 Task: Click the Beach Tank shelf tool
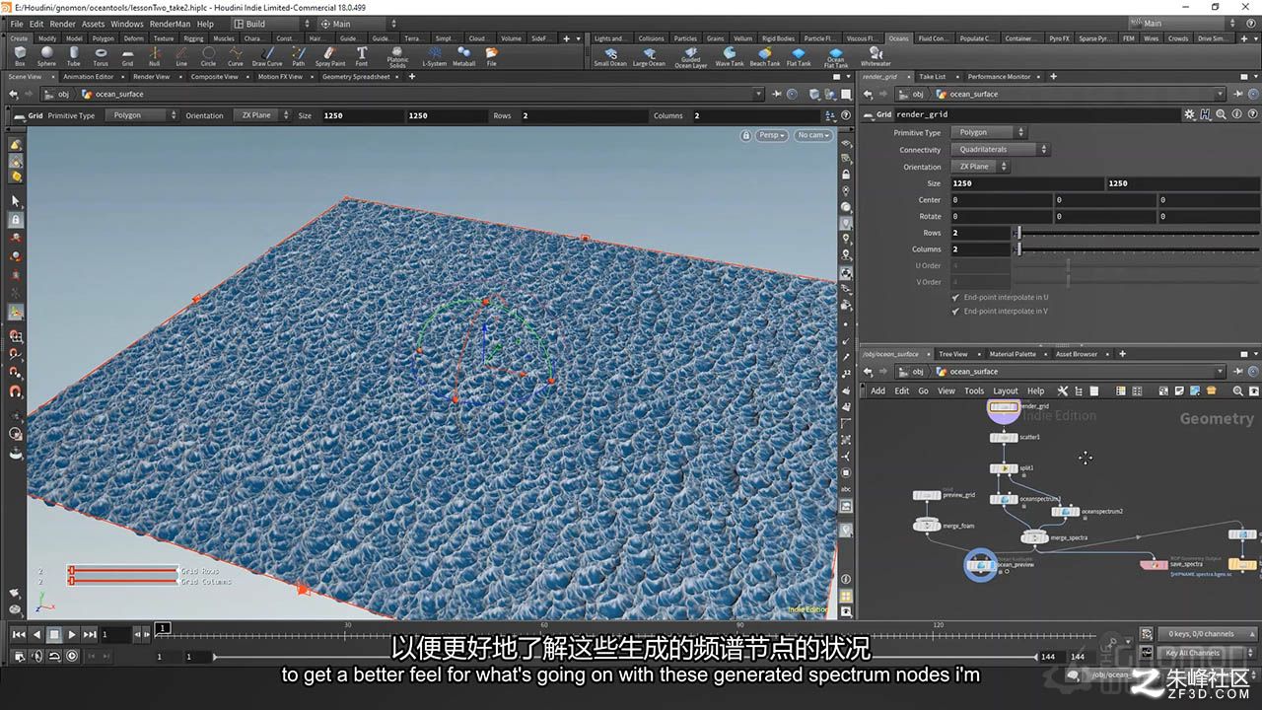point(765,56)
